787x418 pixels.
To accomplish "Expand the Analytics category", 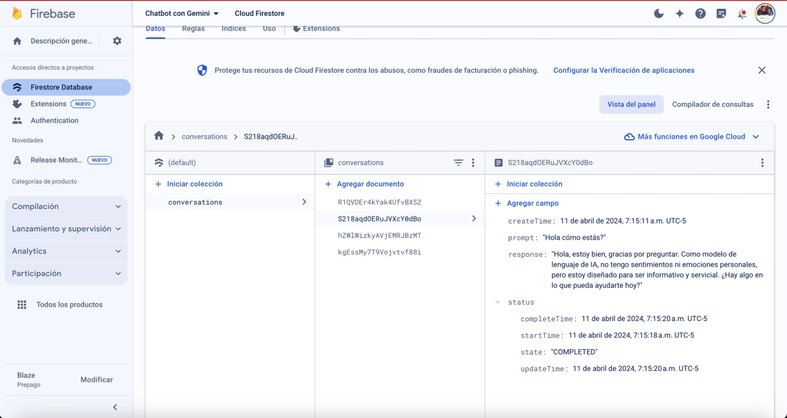I will 66,251.
